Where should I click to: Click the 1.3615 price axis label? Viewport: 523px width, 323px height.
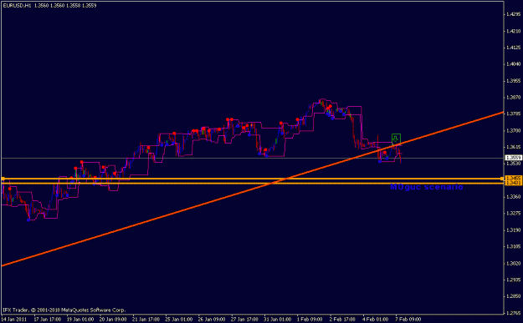pyautogui.click(x=513, y=147)
